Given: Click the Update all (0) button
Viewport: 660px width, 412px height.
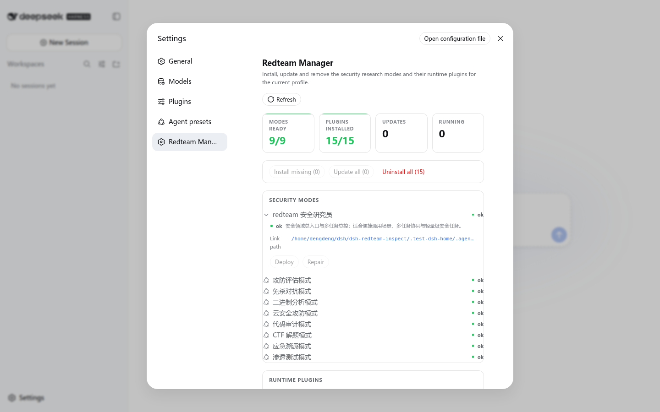Looking at the screenshot, I should (351, 172).
